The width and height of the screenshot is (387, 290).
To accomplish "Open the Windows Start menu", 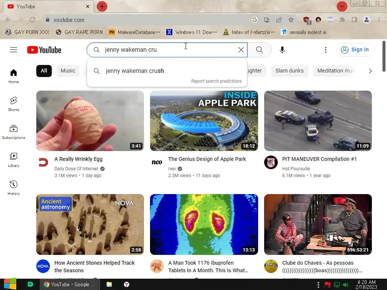I will [x=10, y=284].
